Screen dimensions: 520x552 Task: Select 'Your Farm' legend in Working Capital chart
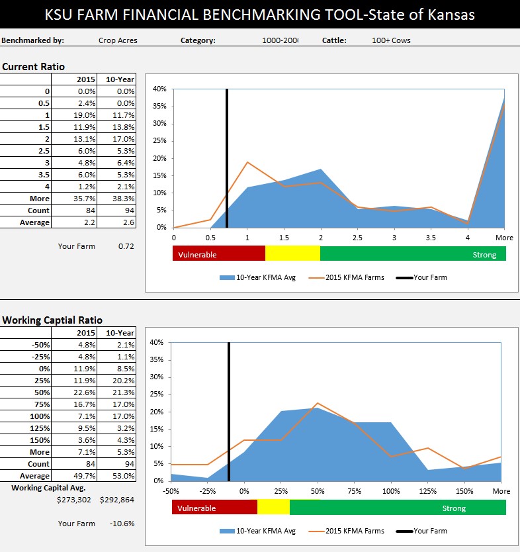[x=429, y=531]
